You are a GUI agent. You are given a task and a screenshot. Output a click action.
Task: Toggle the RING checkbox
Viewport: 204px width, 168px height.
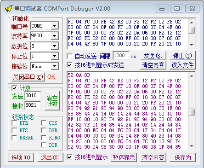click(44, 138)
